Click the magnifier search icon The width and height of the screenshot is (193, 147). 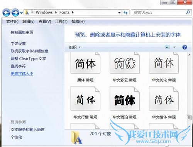click(188, 12)
